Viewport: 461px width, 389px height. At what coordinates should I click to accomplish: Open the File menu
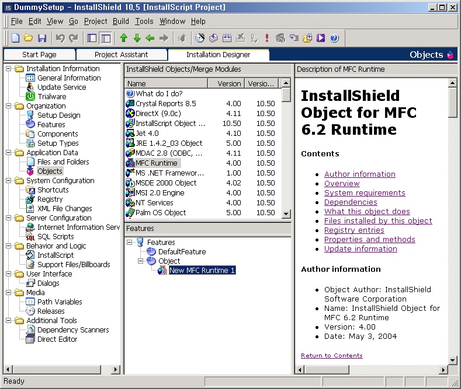point(17,22)
